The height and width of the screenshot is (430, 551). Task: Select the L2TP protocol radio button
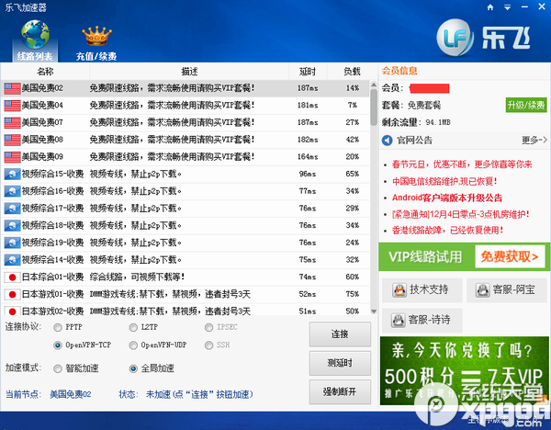pos(133,328)
